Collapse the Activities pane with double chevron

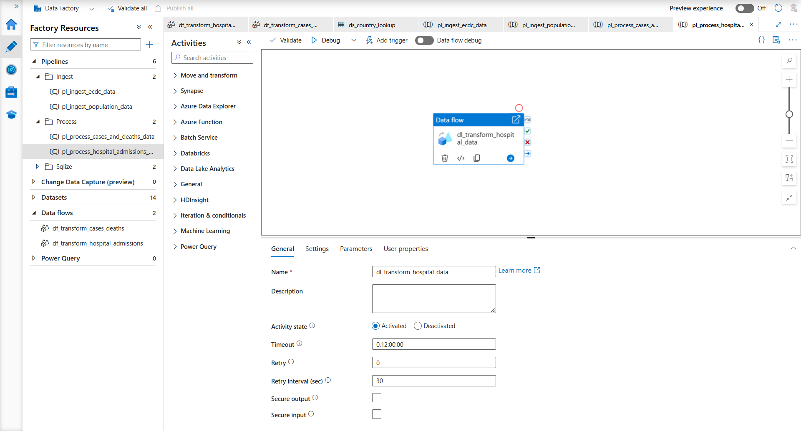click(249, 42)
